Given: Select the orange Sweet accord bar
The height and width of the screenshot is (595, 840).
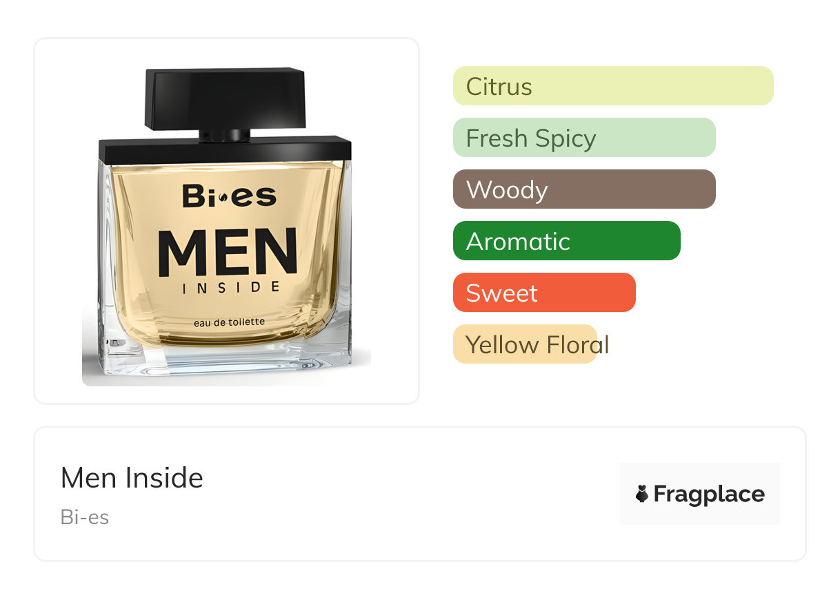Looking at the screenshot, I should coord(544,293).
